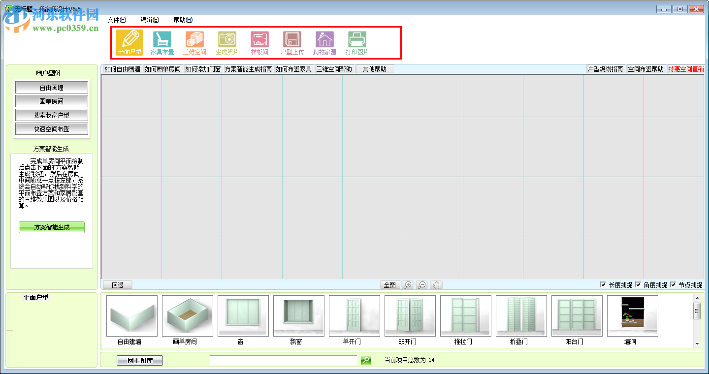
Task: Switch to 三维空间 3D view icon
Action: tap(194, 42)
